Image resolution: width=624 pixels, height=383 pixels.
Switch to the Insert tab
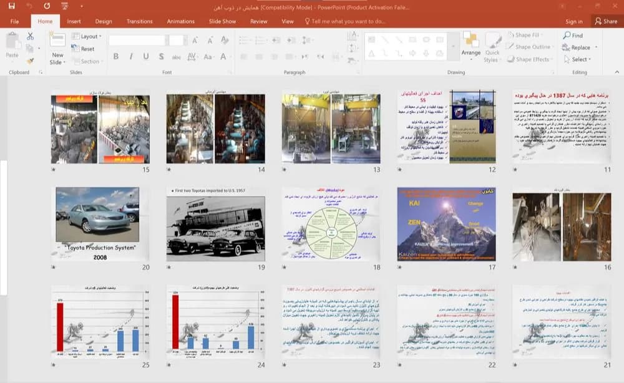[74, 21]
